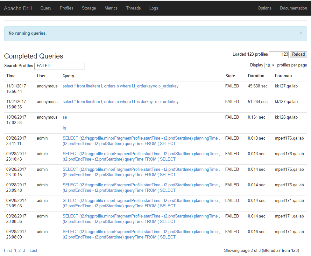Select the kk128.qa.lab foreman cell
Image resolution: width=311 pixels, height=256 pixels.
point(286,117)
